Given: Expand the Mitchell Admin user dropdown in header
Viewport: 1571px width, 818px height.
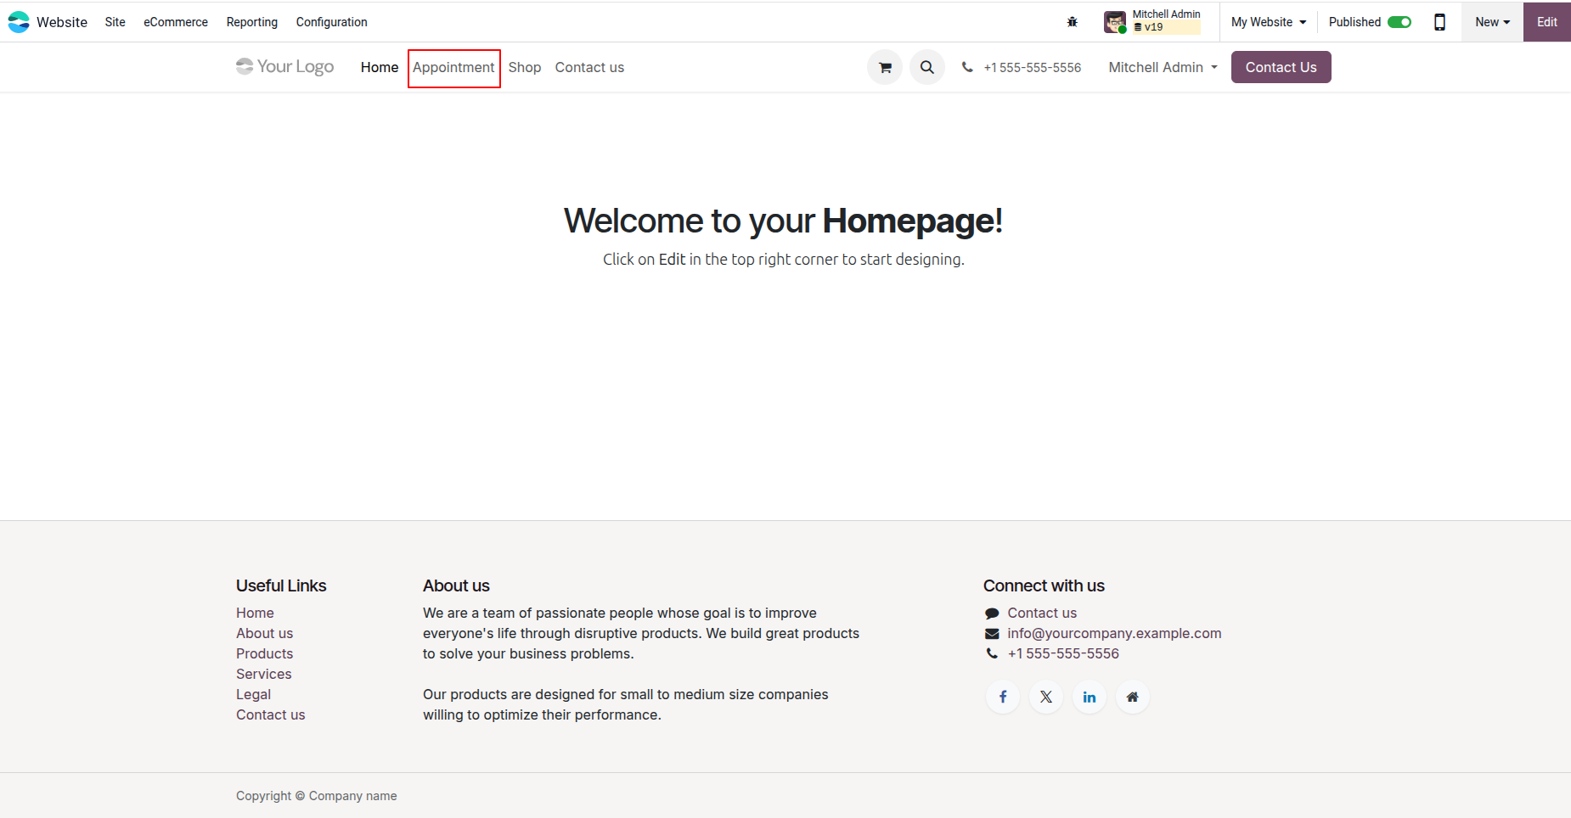Looking at the screenshot, I should point(1163,67).
